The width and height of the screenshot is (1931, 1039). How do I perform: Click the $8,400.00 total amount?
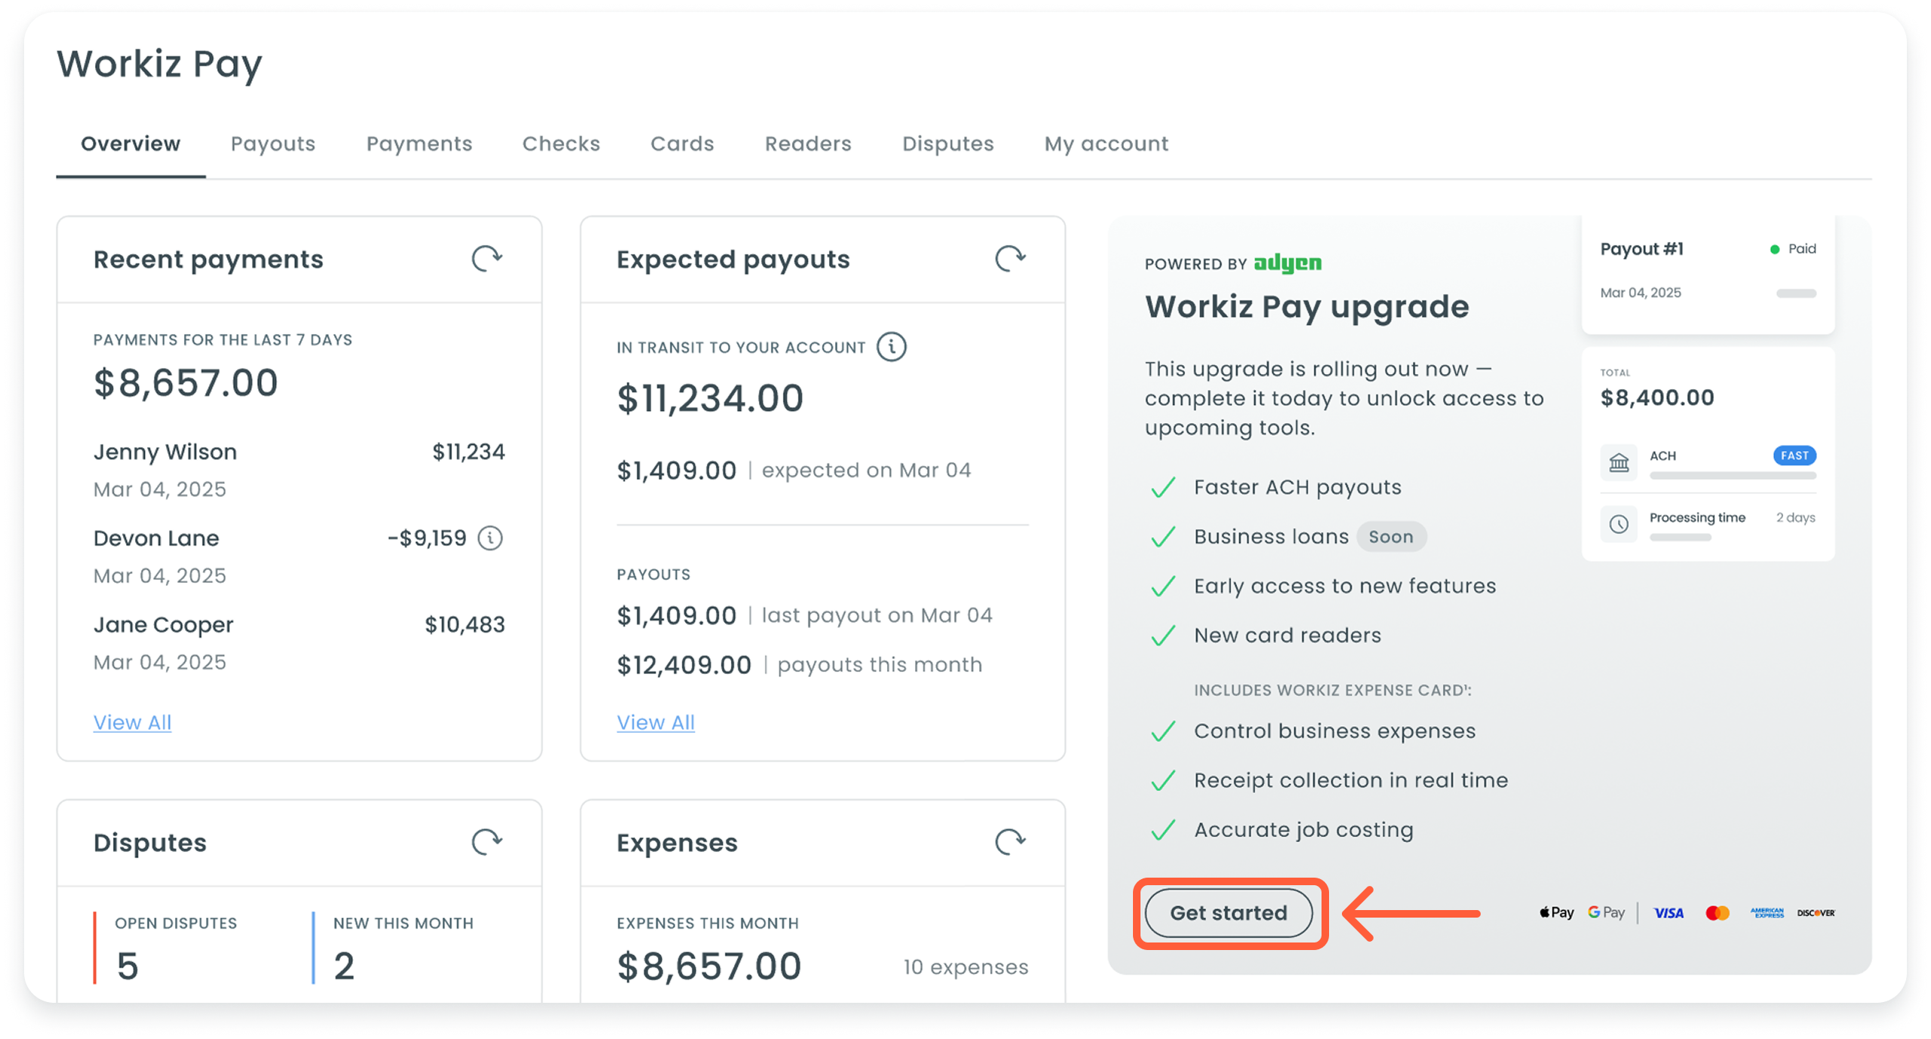coord(1657,397)
